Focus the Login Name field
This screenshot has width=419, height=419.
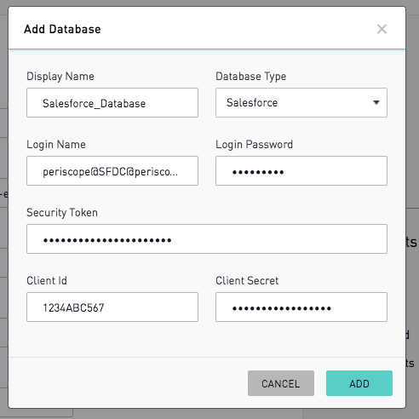coord(112,170)
